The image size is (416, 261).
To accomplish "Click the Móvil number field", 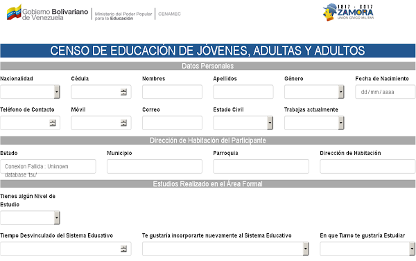I will click(101, 123).
